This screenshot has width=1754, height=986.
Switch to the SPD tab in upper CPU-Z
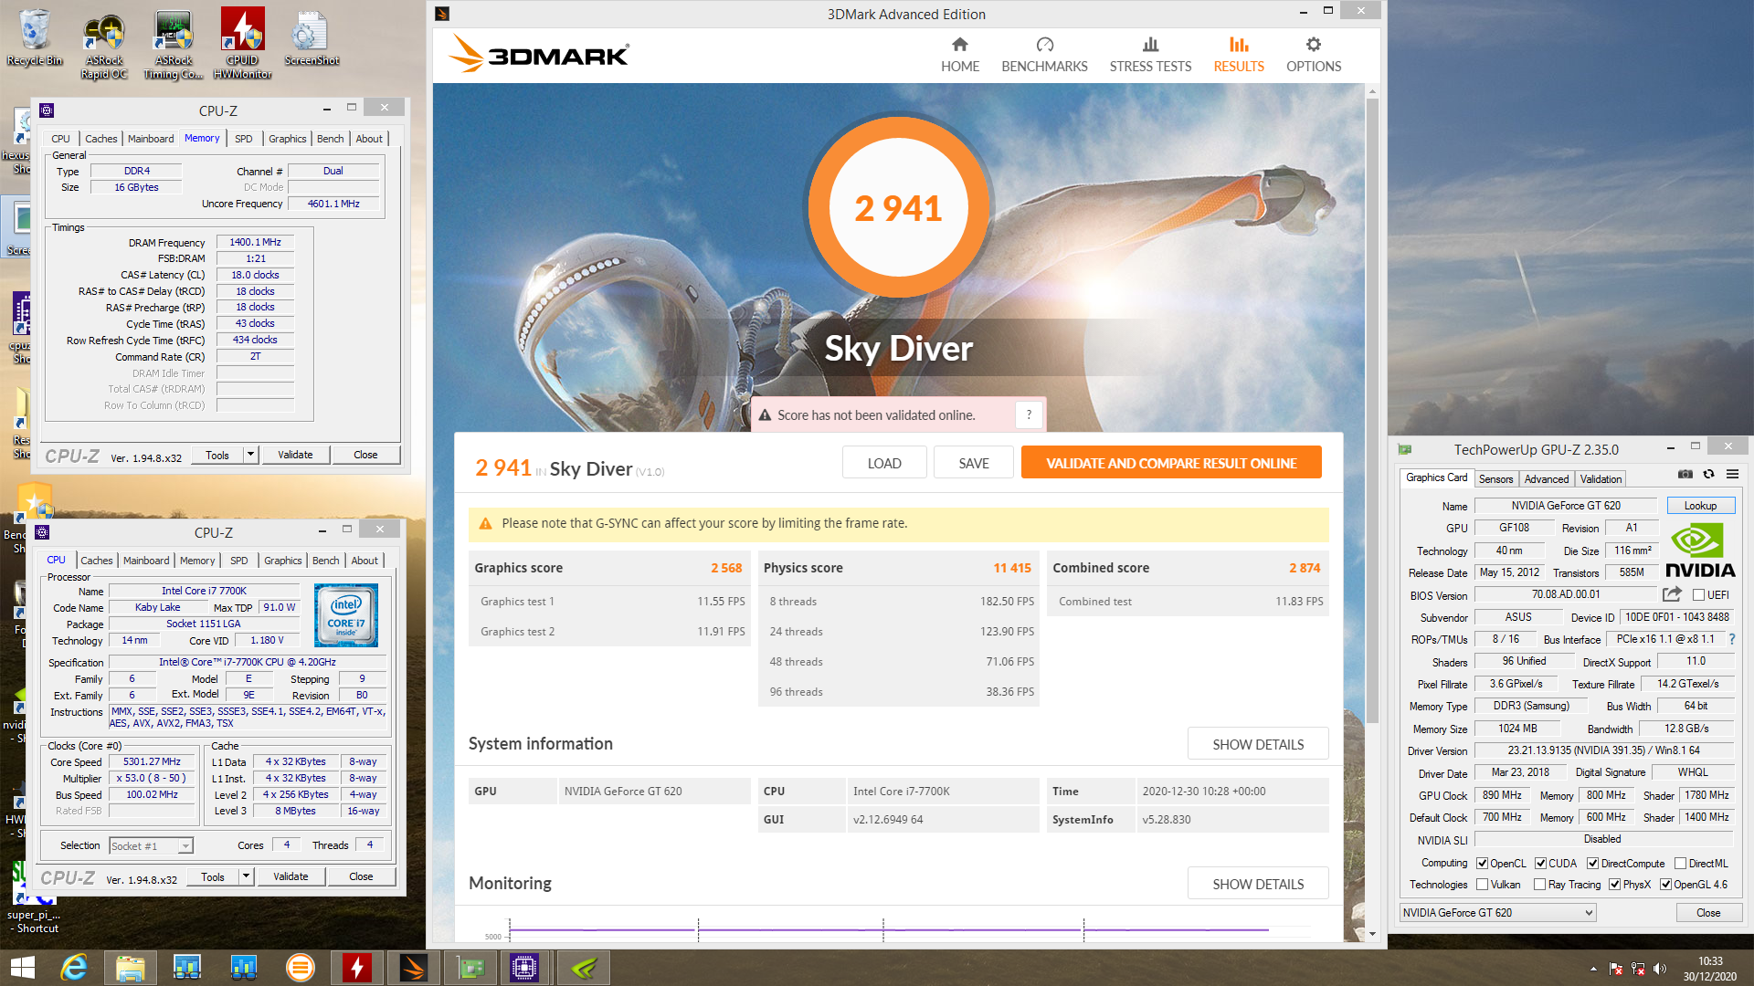(x=244, y=139)
